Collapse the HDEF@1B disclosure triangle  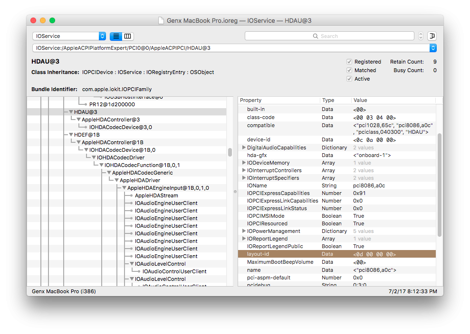pos(71,135)
